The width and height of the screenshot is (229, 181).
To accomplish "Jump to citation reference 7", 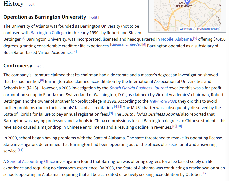I will pyautogui.click(x=75, y=51).
